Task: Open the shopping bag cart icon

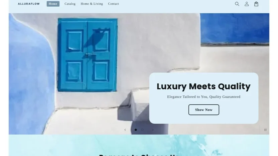Action: (x=256, y=4)
